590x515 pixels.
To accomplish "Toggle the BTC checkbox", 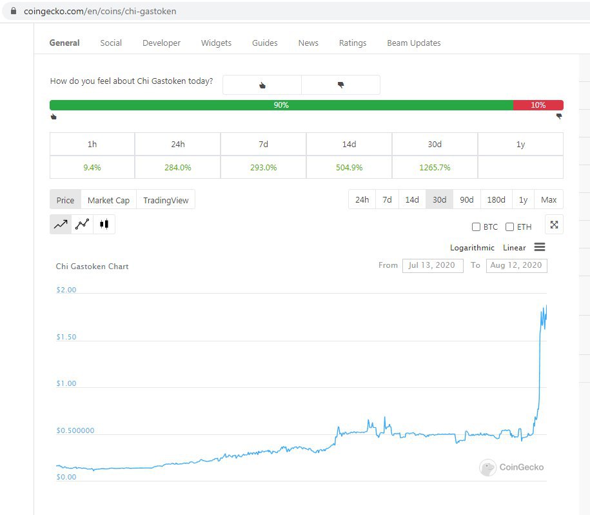I will click(476, 227).
